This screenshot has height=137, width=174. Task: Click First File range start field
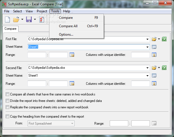pos(37,55)
